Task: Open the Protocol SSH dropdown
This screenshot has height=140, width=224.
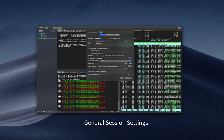Action: coord(100,56)
